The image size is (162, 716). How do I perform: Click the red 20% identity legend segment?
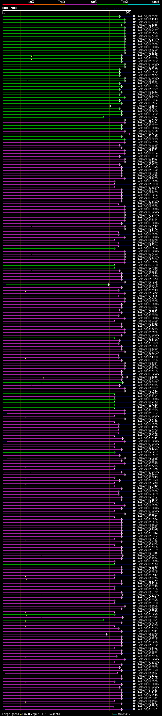[x=18, y=5]
